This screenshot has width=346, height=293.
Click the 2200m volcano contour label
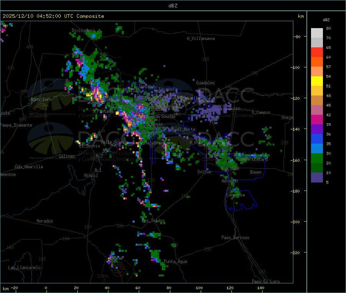click(102, 276)
